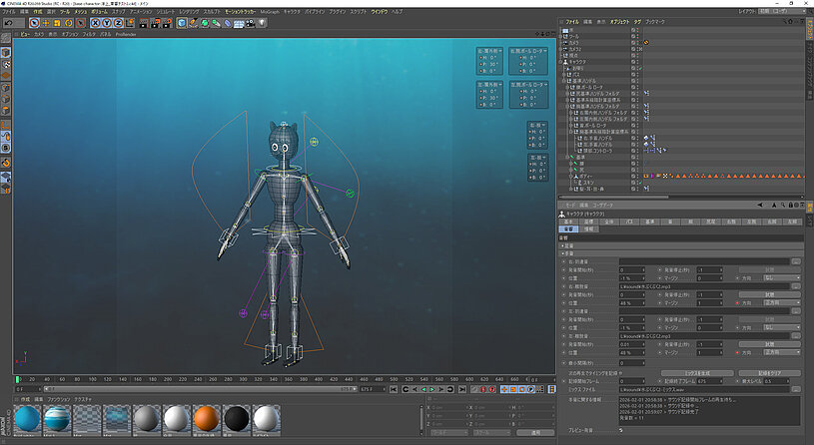Image resolution: width=814 pixels, height=445 pixels.
Task: Switch to the 情報 tab in attributes
Action: click(590, 228)
